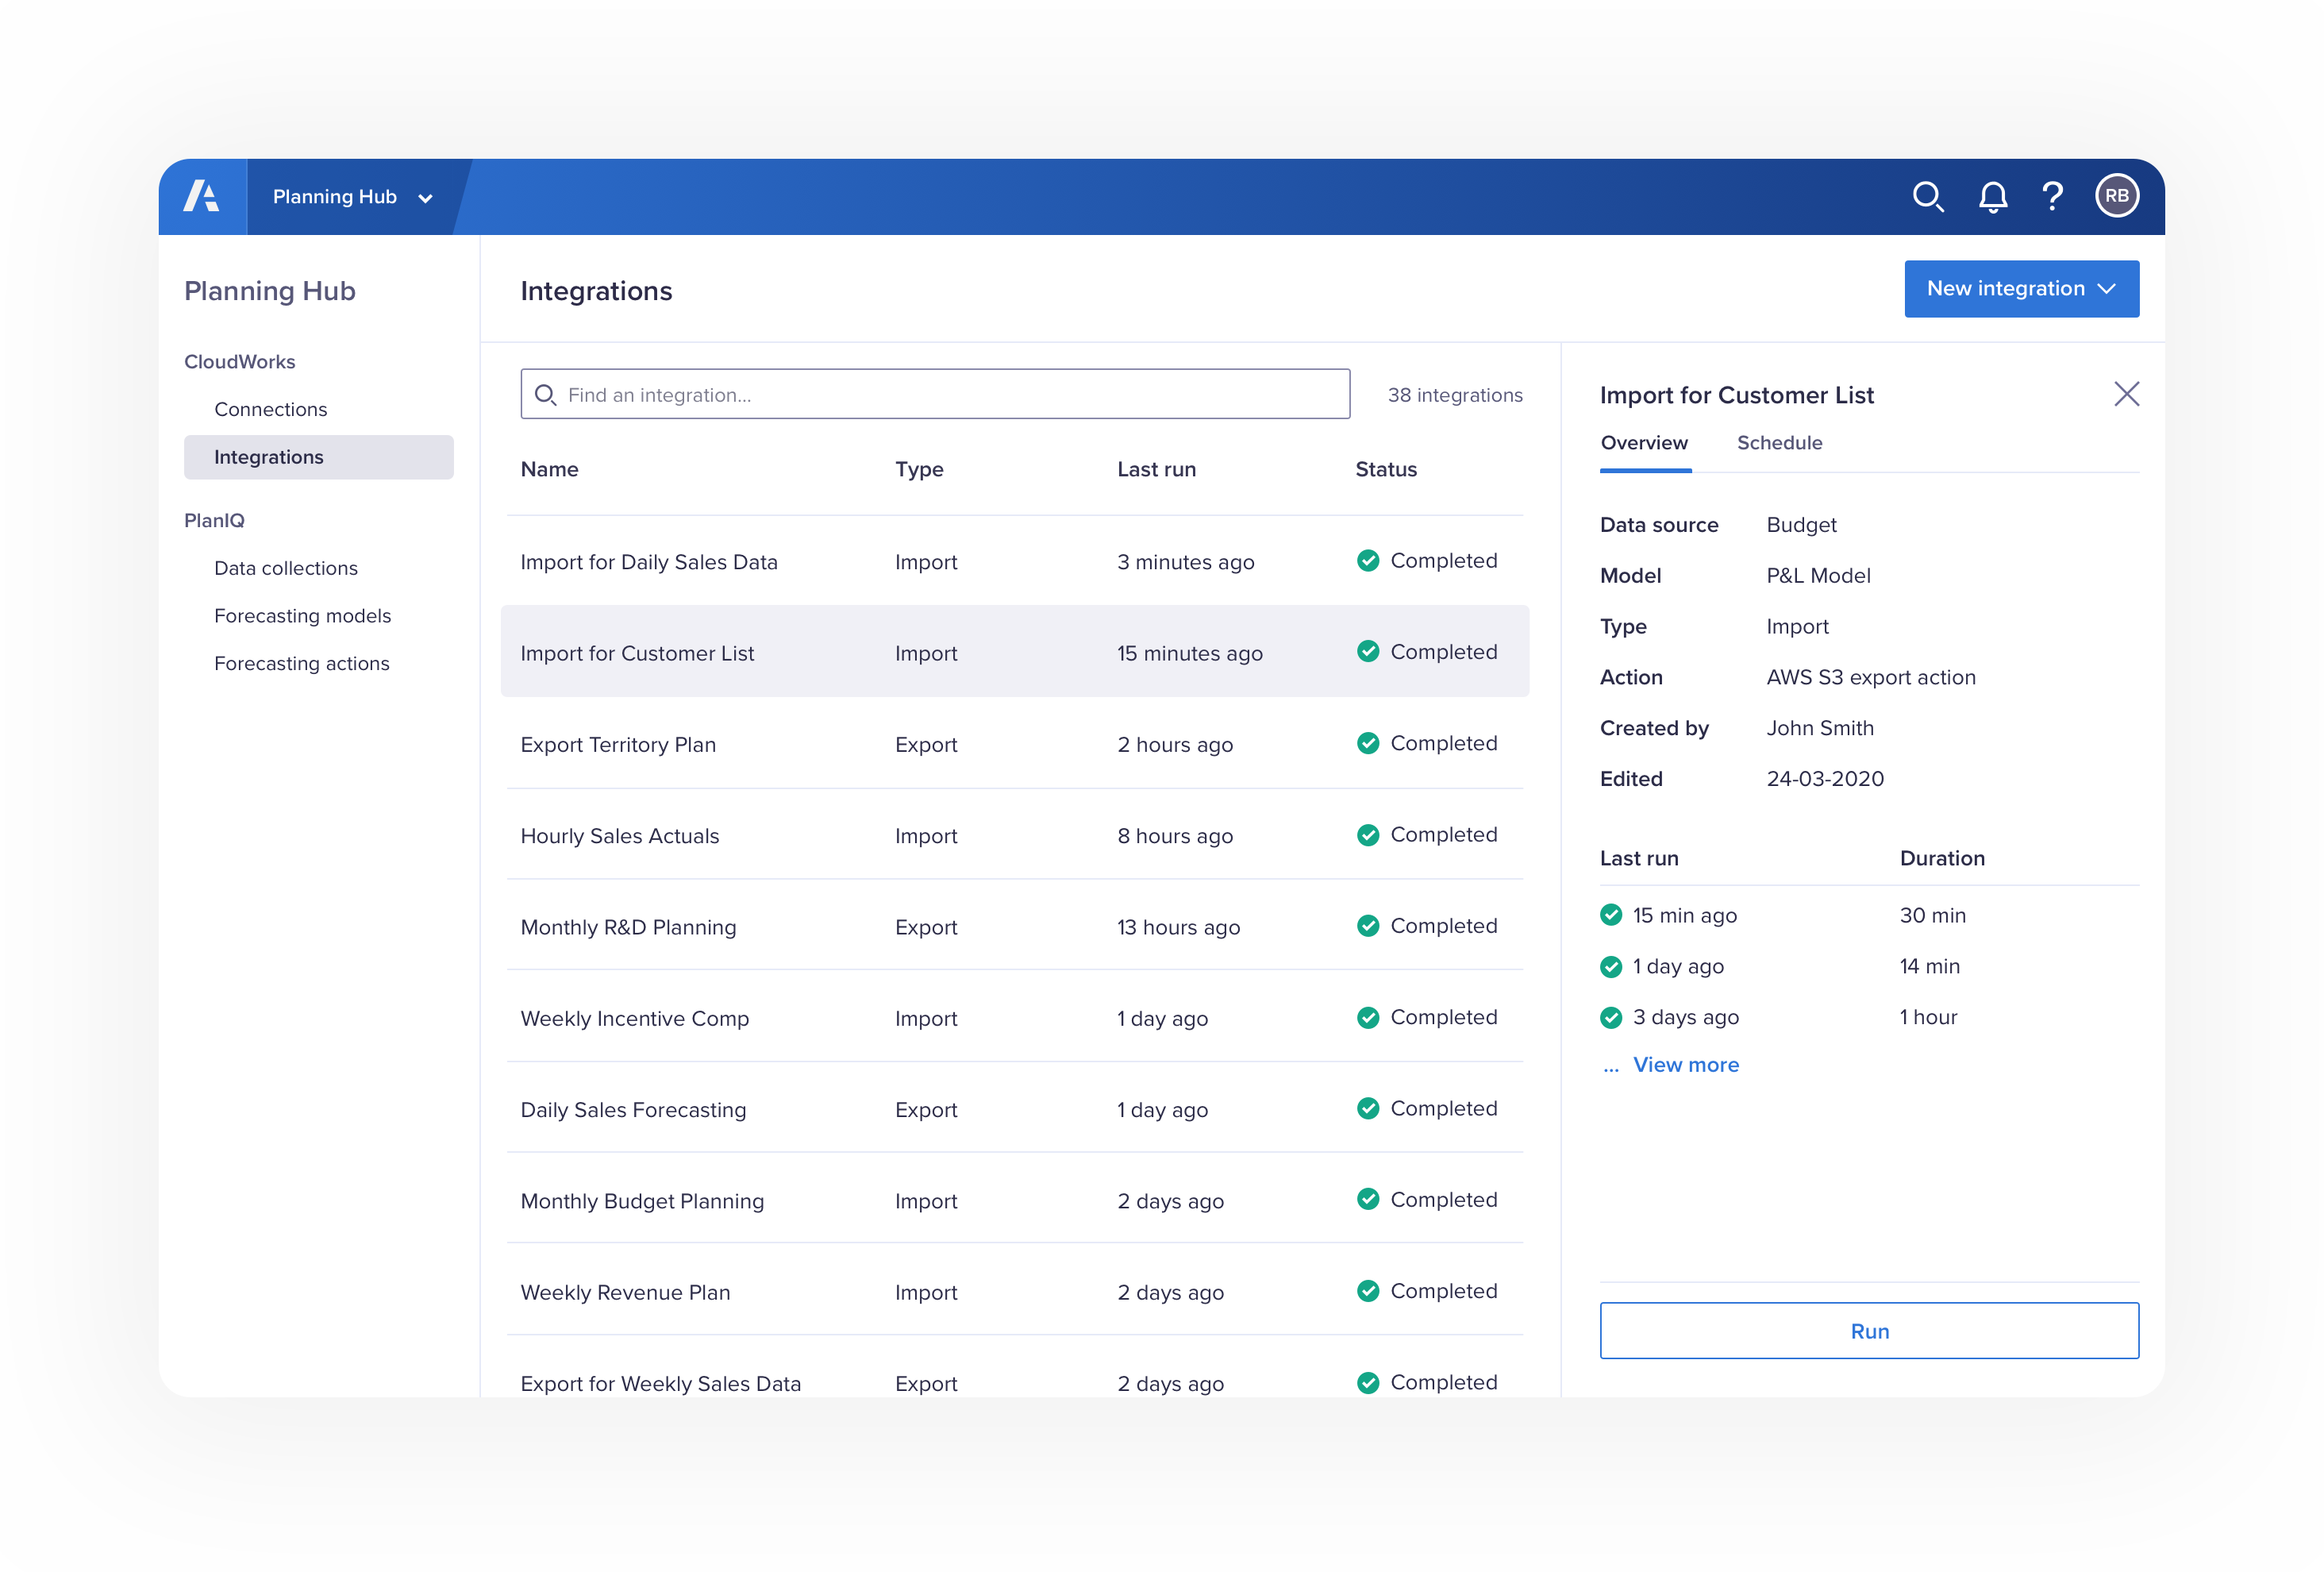Screen dimensions: 2324x1572
Task: Click Run button for Import for Customer List
Action: pos(1868,1330)
